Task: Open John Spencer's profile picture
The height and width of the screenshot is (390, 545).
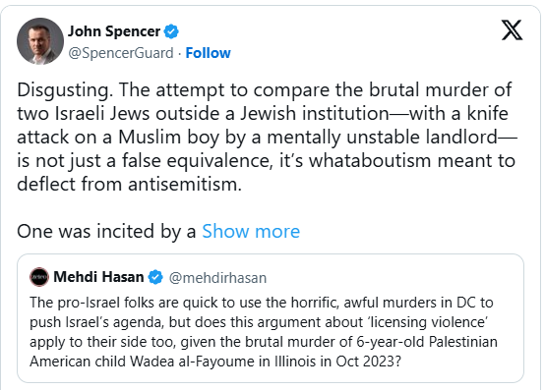Action: coord(40,41)
